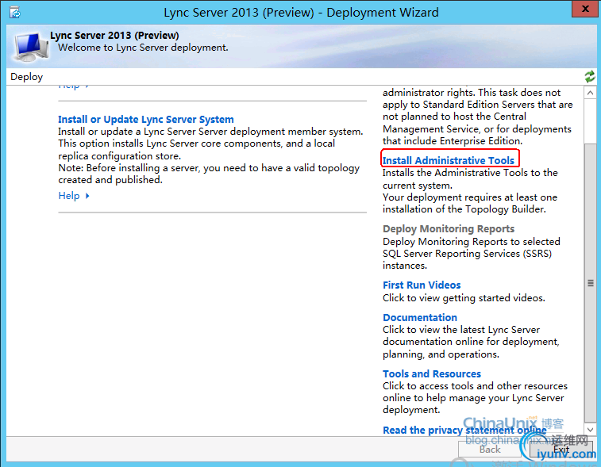Click 'Lync Server 2013 (Preview)' header title

114,35
